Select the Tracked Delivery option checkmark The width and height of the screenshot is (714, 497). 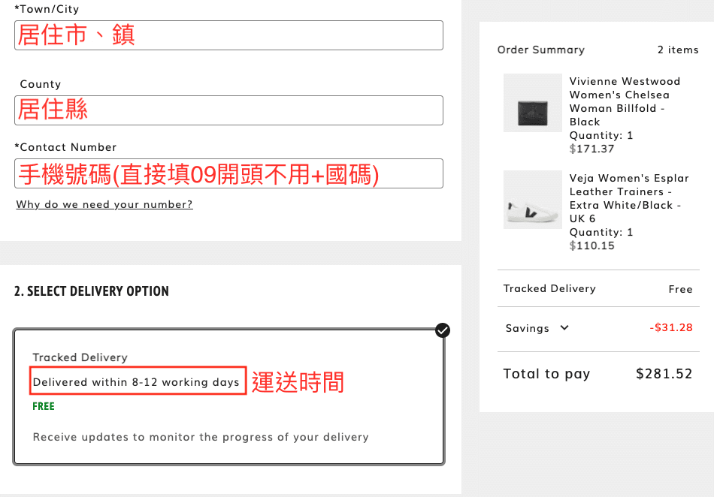click(x=443, y=330)
